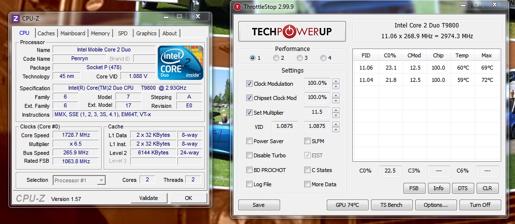
Task: Click the FSB button
Action: click(414, 188)
